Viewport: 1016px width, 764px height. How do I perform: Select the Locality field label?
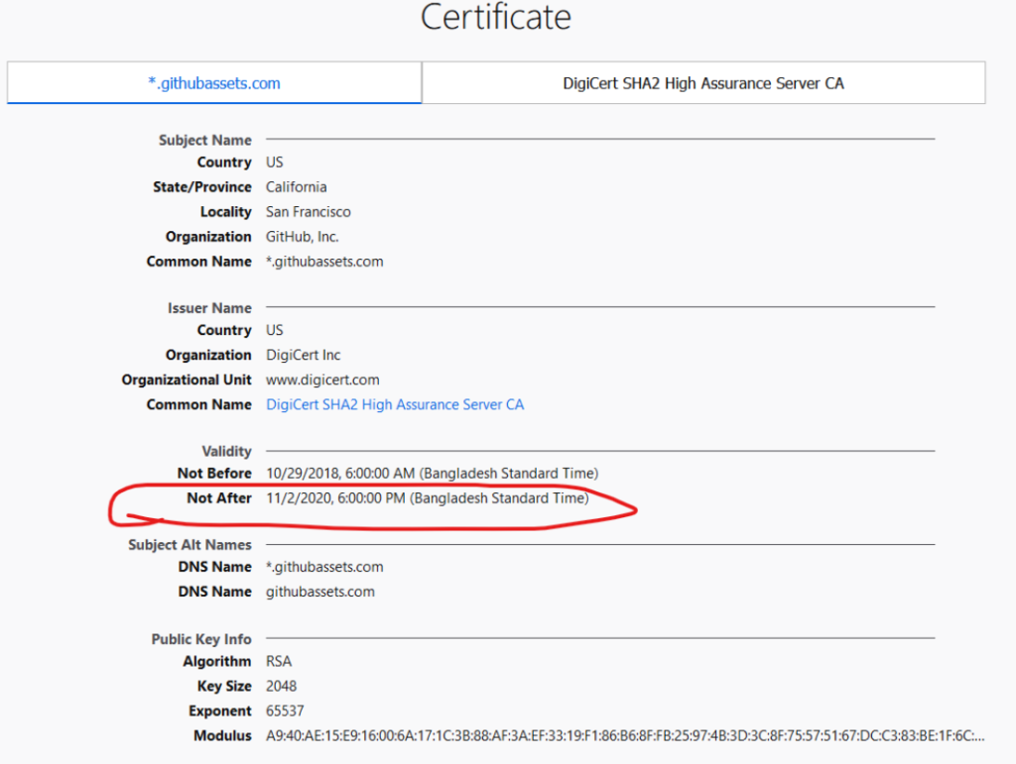tap(225, 212)
